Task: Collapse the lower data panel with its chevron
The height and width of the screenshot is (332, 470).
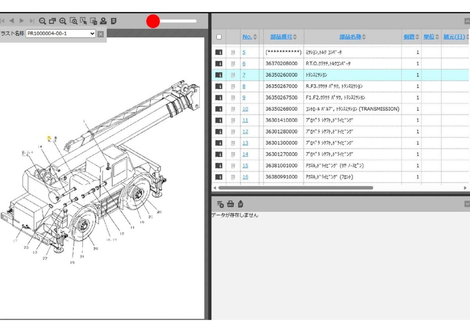Action: tap(466, 204)
